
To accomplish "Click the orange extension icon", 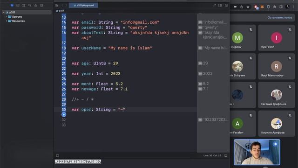I will click(x=262, y=7).
